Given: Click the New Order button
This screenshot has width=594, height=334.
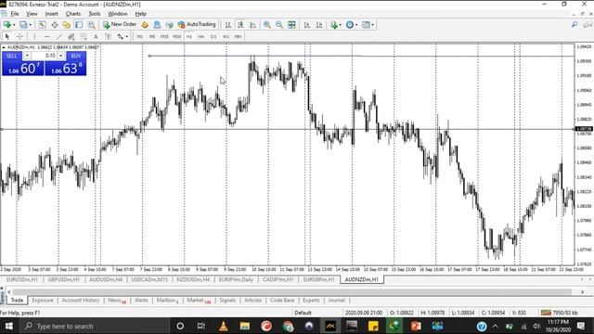Looking at the screenshot, I should point(120,25).
